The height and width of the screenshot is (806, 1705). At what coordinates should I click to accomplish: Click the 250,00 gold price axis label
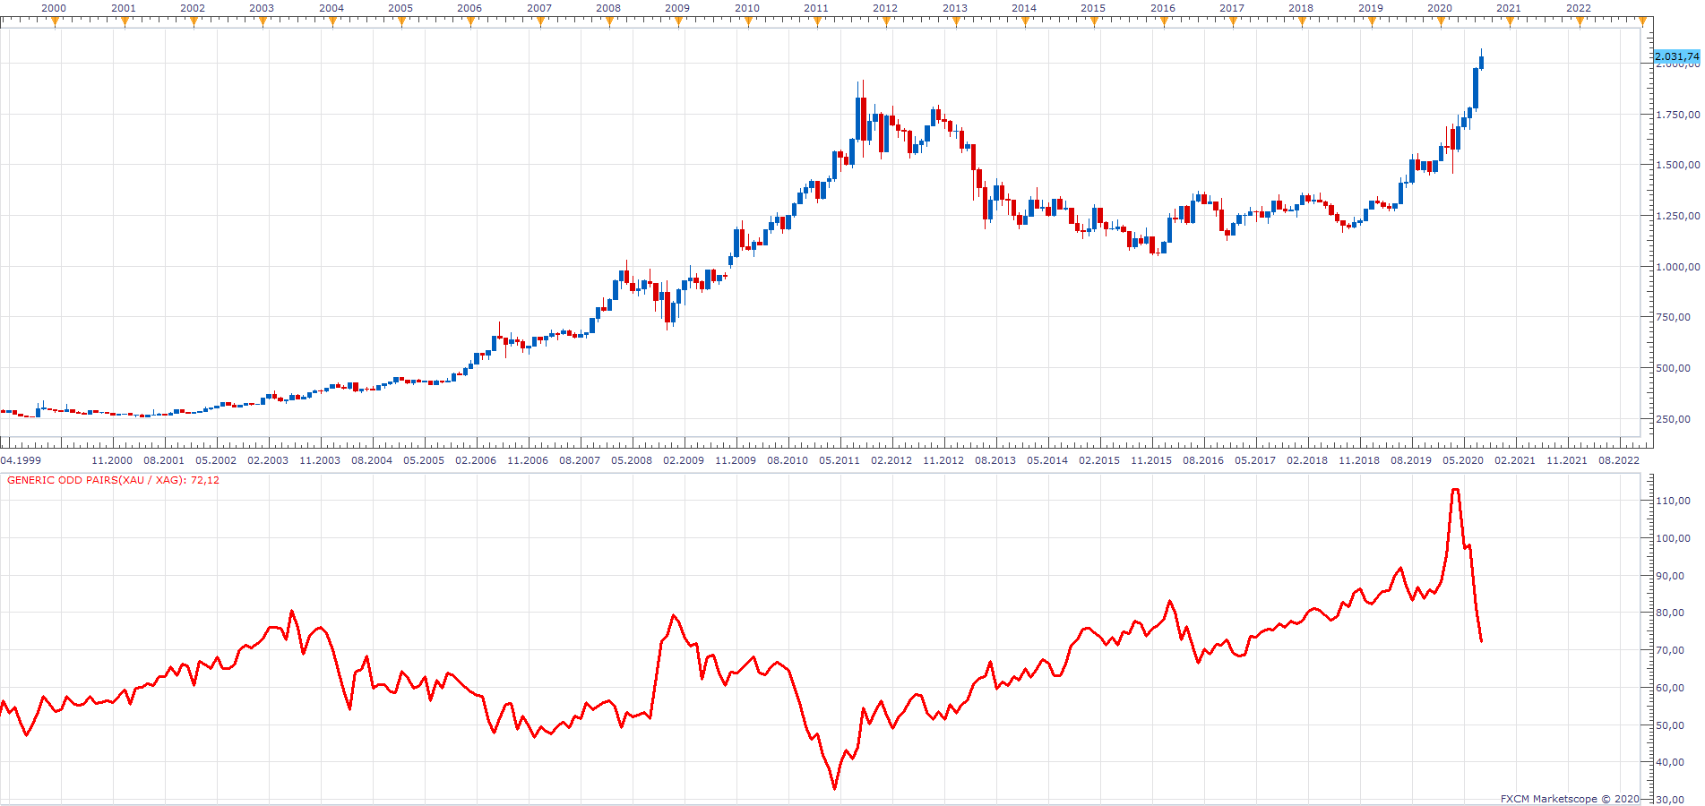point(1673,419)
